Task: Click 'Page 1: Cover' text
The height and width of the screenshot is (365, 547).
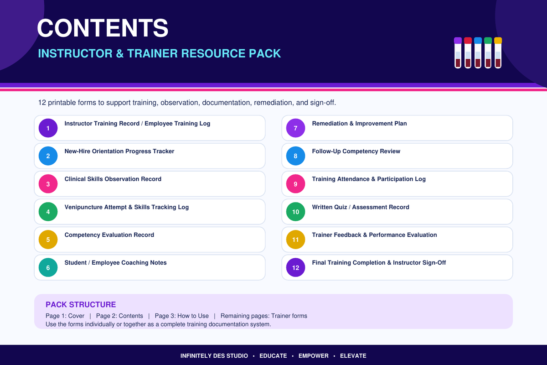Action: click(65, 316)
